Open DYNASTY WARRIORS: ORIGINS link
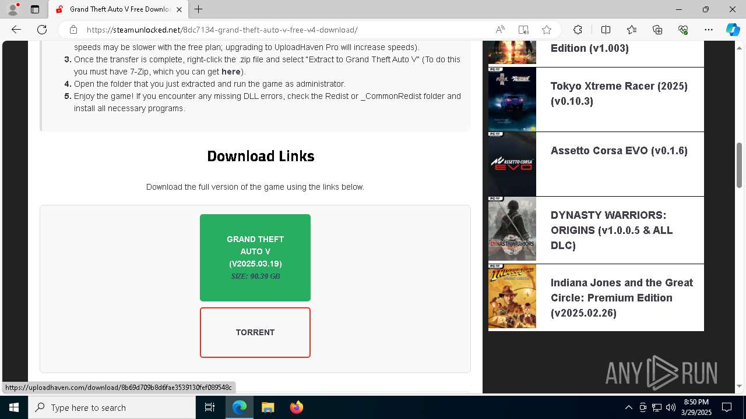The width and height of the screenshot is (746, 419). (x=611, y=230)
